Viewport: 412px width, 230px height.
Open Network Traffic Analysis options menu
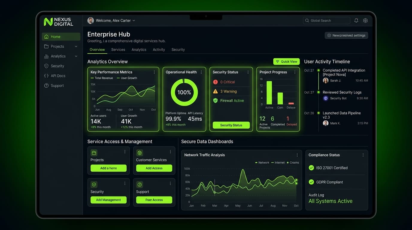pos(297,155)
